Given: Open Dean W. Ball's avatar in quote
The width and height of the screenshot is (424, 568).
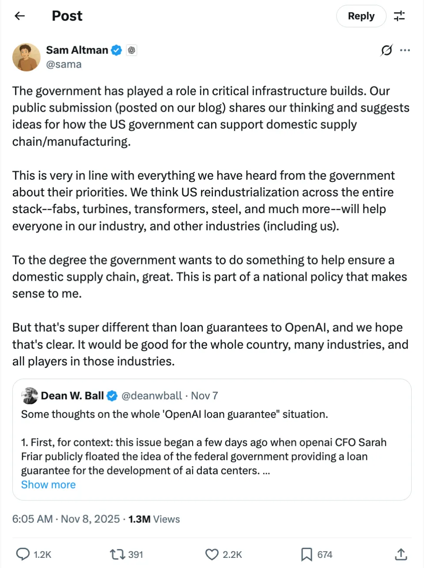Looking at the screenshot, I should pyautogui.click(x=30, y=396).
